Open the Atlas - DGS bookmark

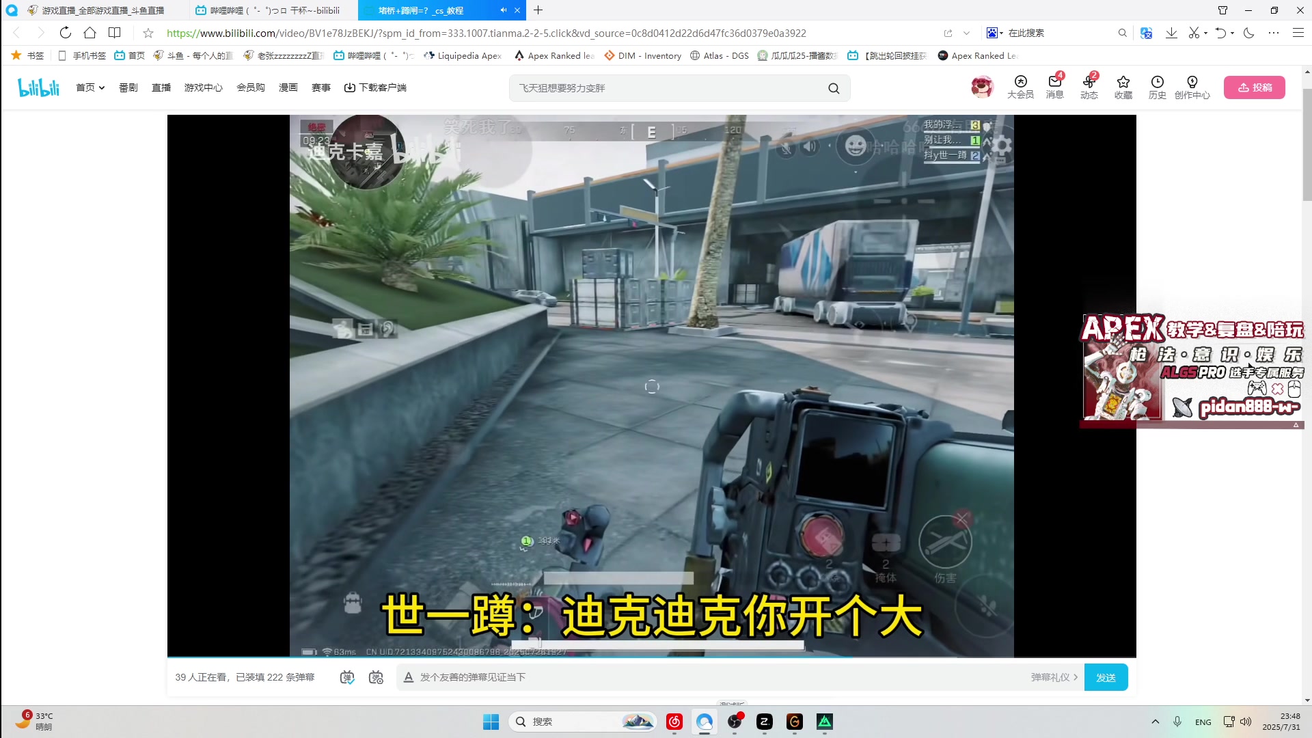(720, 55)
